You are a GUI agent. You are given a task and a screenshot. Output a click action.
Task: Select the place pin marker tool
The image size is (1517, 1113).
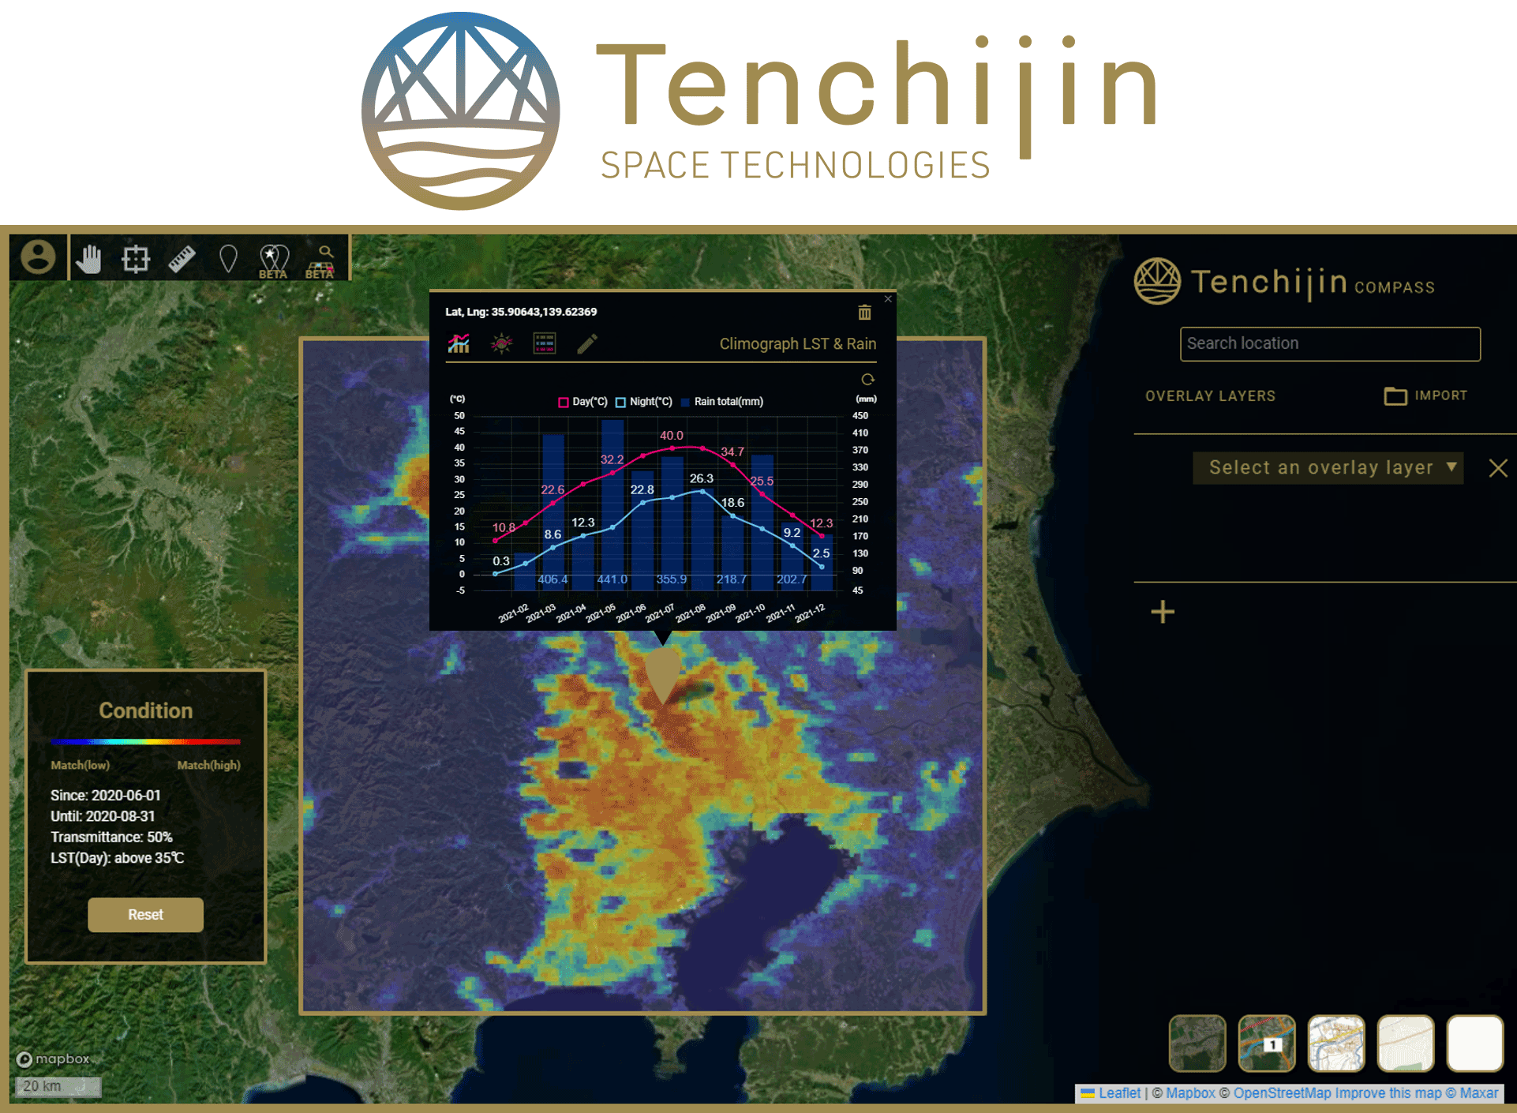228,259
